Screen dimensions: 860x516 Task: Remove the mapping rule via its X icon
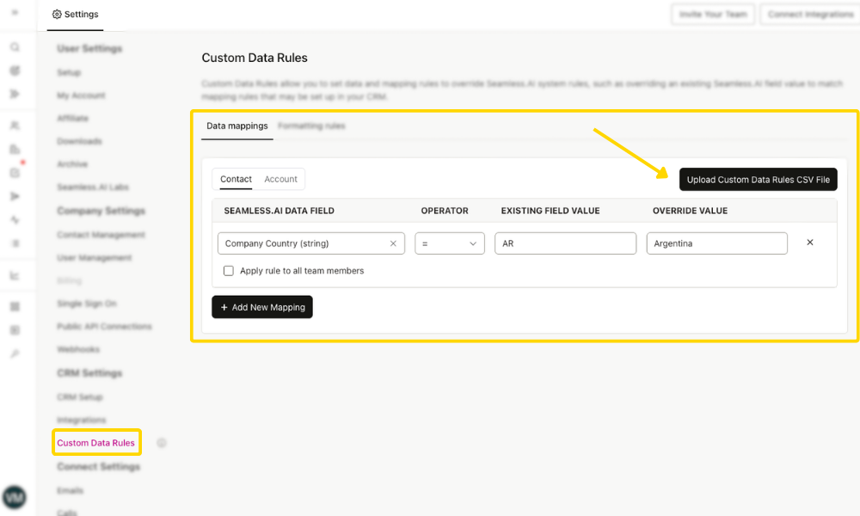809,243
